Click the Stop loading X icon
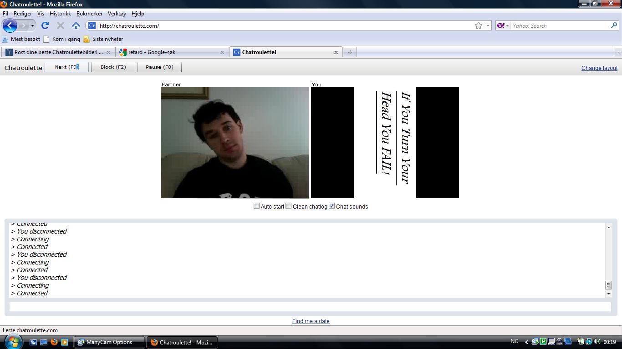The height and width of the screenshot is (349, 622). (x=61, y=25)
